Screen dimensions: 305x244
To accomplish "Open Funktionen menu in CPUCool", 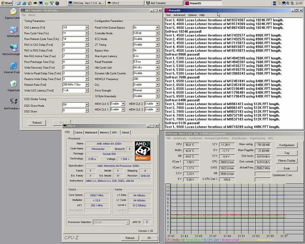I will (x=195, y=138).
